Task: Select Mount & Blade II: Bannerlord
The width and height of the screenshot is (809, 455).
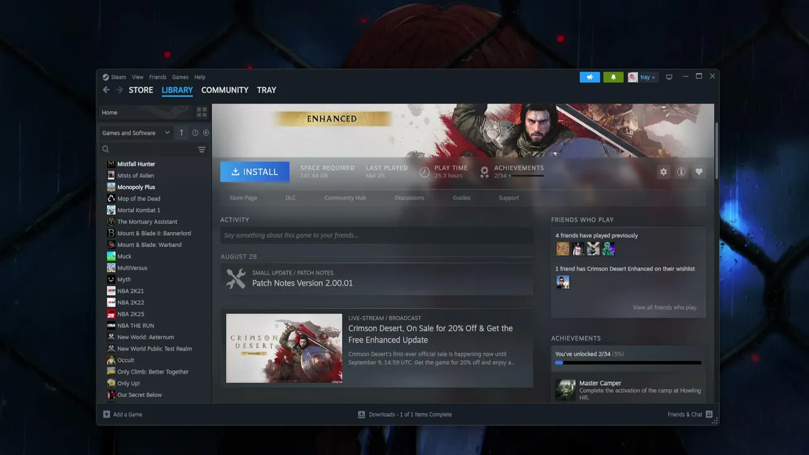Action: click(154, 233)
